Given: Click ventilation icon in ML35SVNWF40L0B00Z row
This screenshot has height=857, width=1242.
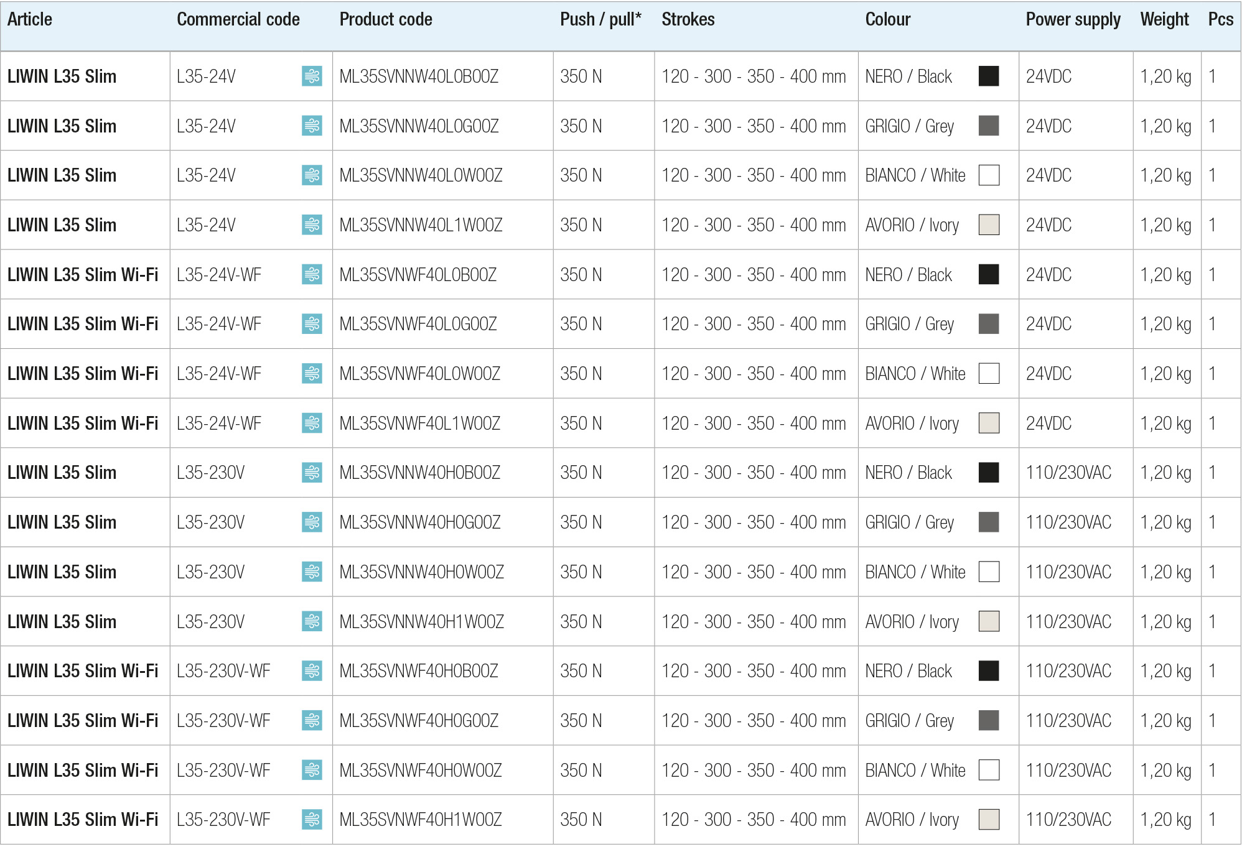Looking at the screenshot, I should pyautogui.click(x=312, y=274).
